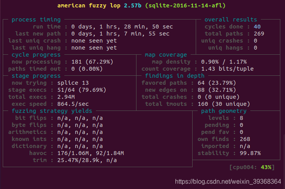The height and width of the screenshot is (189, 285).
Task: Select new edges on value '88 (32.71%)'
Action: click(x=217, y=90)
